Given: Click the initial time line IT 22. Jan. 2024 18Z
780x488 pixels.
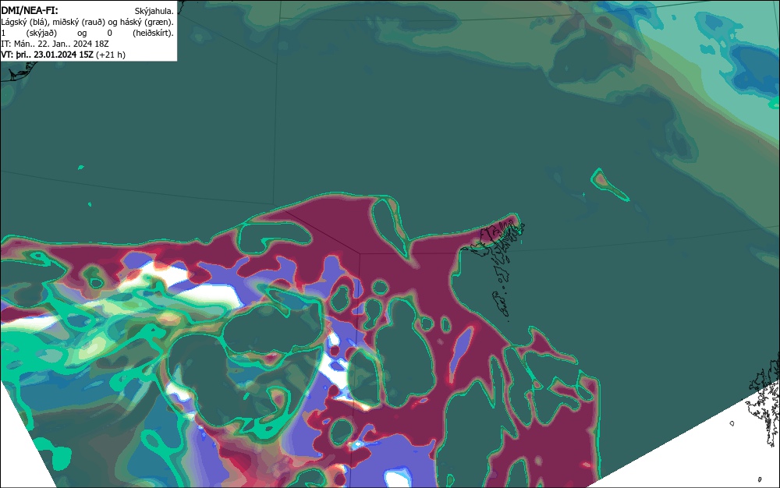Looking at the screenshot, I should tap(55, 44).
